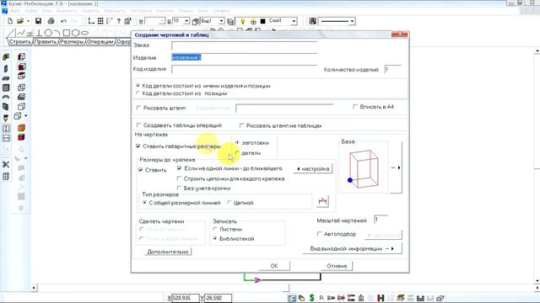The image size is (540, 303).
Task: Click the dimension type icon beside Цепной
Action: 322,201
